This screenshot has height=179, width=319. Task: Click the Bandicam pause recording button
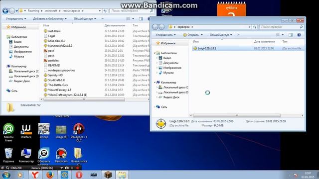[72, 168]
